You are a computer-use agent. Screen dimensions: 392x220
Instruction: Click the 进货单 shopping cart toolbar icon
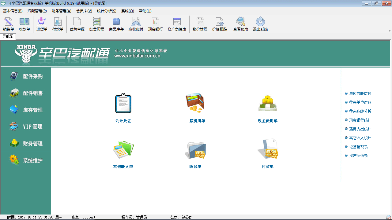(42, 24)
